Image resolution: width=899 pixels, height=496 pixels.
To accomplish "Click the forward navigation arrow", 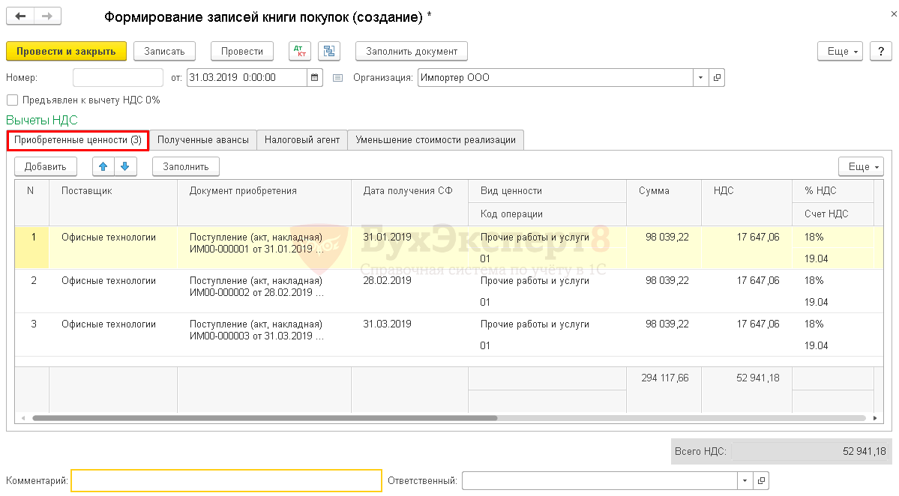I will (x=47, y=16).
